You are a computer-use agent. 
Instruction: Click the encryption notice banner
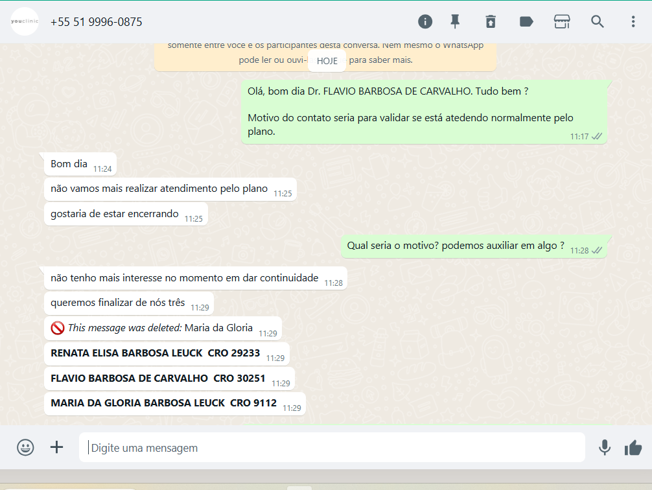tap(325, 57)
